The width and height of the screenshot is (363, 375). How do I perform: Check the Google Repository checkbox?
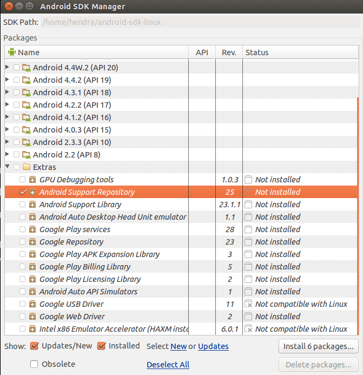click(23, 241)
